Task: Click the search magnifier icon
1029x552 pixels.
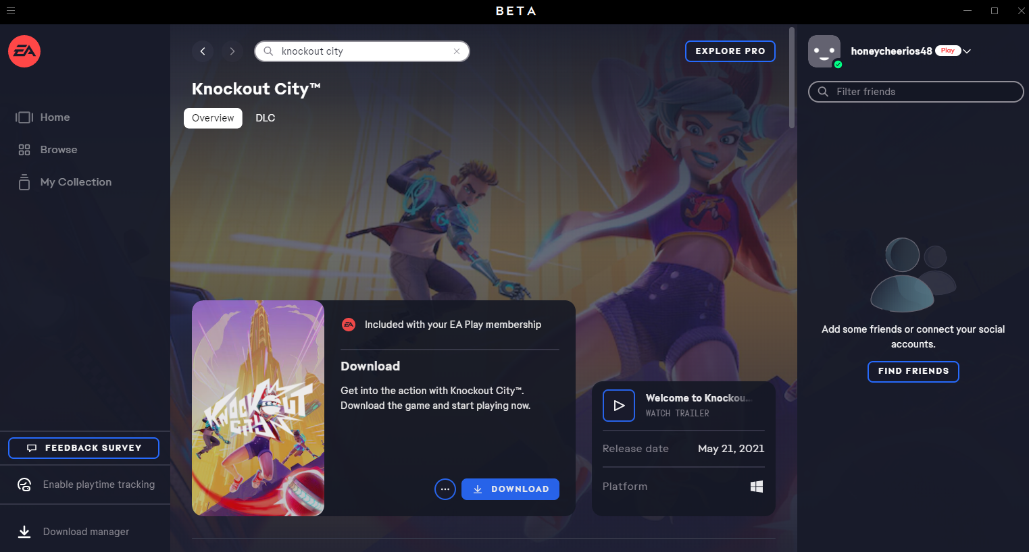Action: tap(268, 51)
